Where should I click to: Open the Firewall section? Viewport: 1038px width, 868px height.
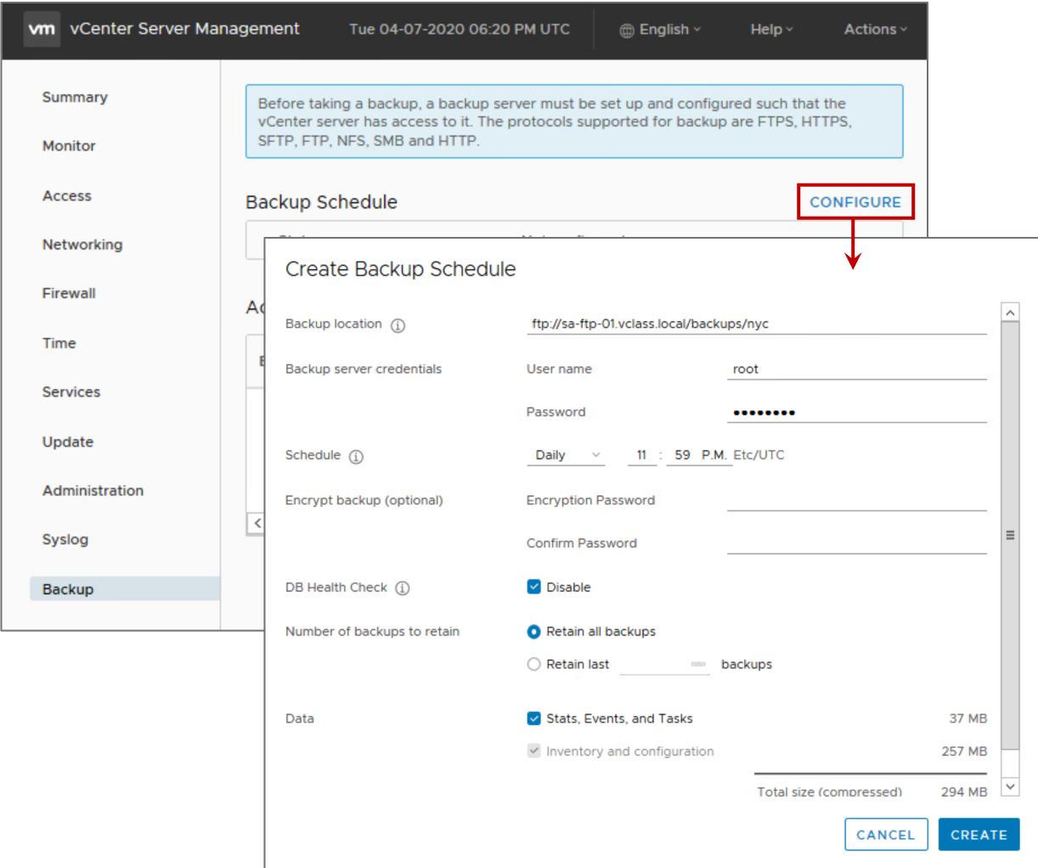69,293
